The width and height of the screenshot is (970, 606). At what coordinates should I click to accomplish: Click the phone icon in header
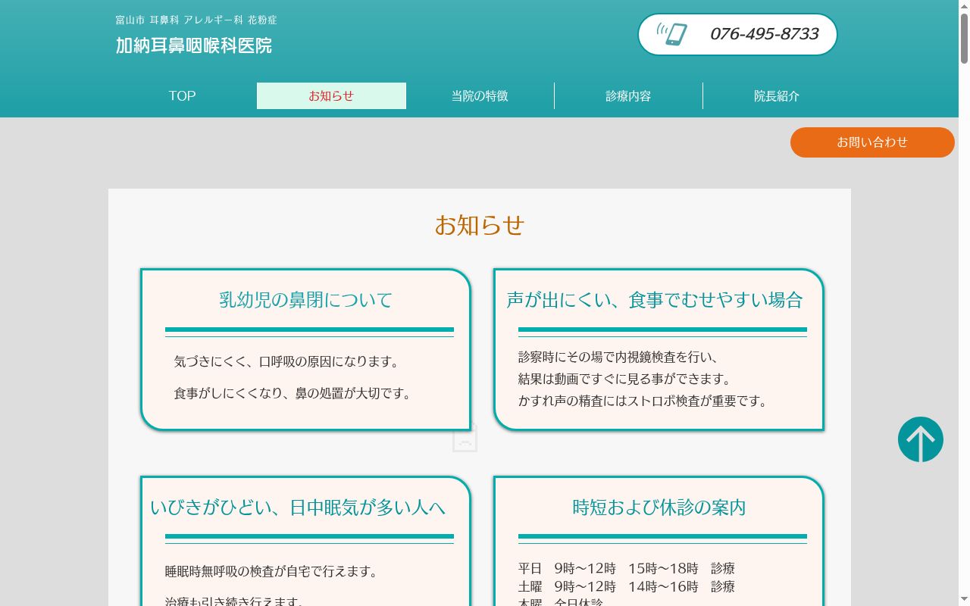(672, 34)
